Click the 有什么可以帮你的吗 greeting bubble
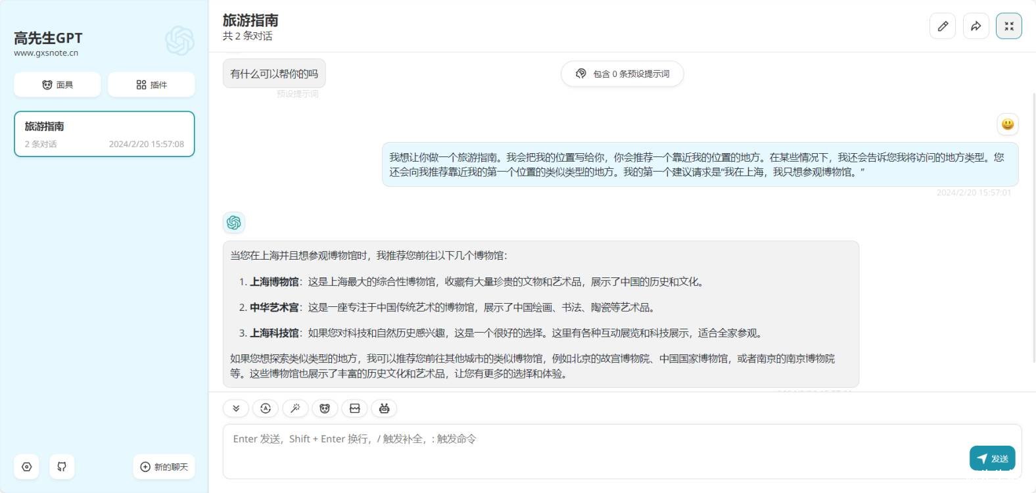This screenshot has width=1036, height=493. point(274,74)
